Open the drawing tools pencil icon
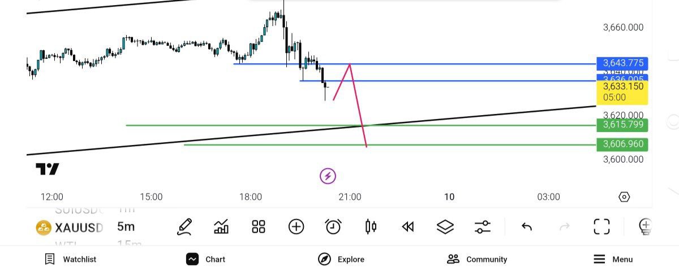Image resolution: width=679 pixels, height=273 pixels. [184, 227]
